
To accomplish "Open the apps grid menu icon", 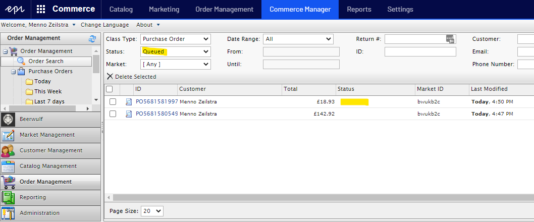I will tap(41, 9).
